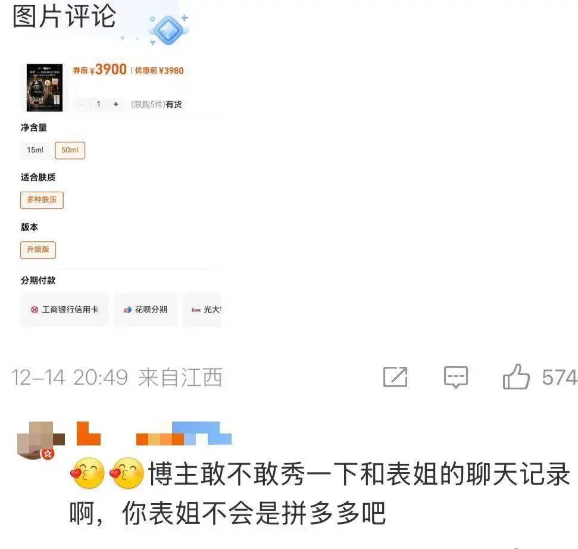Toggle the 多种肤质 skin type option

[x=42, y=200]
